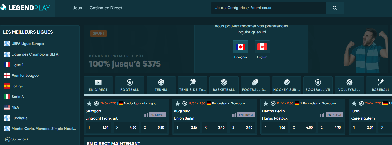
Task: Open Premier League in sidebar
Action: click(25, 76)
